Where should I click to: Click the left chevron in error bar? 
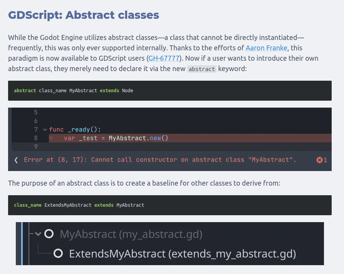pos(16,160)
